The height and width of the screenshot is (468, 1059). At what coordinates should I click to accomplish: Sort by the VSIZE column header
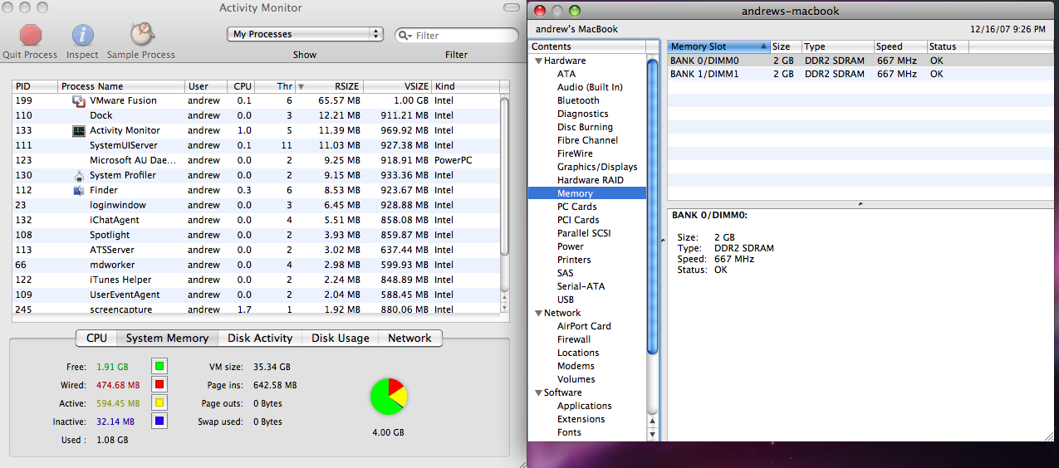click(x=397, y=86)
